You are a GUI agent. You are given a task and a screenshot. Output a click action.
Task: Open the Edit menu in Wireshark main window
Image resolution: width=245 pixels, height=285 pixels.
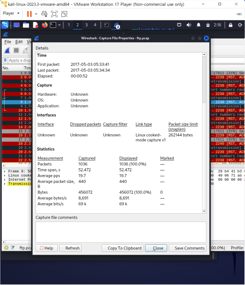[19, 42]
